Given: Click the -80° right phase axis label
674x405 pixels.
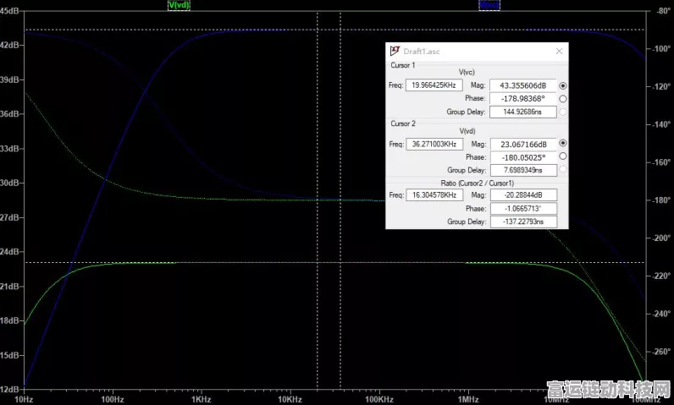Looking at the screenshot, I should pyautogui.click(x=663, y=11).
